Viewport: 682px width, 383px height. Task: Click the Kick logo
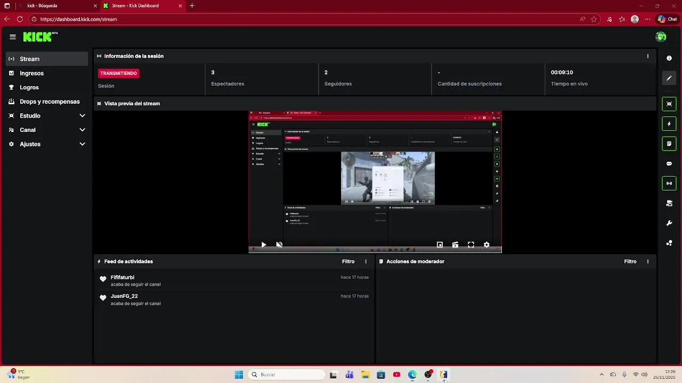[x=40, y=37]
